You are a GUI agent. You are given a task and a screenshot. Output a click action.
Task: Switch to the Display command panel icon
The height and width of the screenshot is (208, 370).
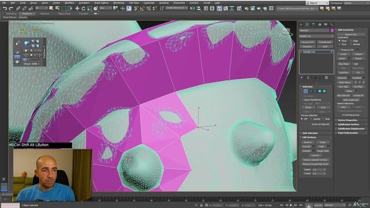coord(325,24)
